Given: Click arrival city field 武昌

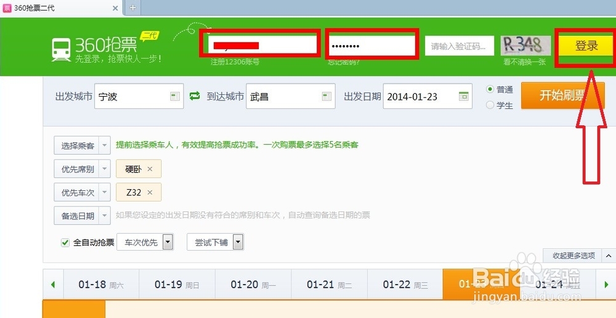Looking at the screenshot, I should pyautogui.click(x=290, y=96).
